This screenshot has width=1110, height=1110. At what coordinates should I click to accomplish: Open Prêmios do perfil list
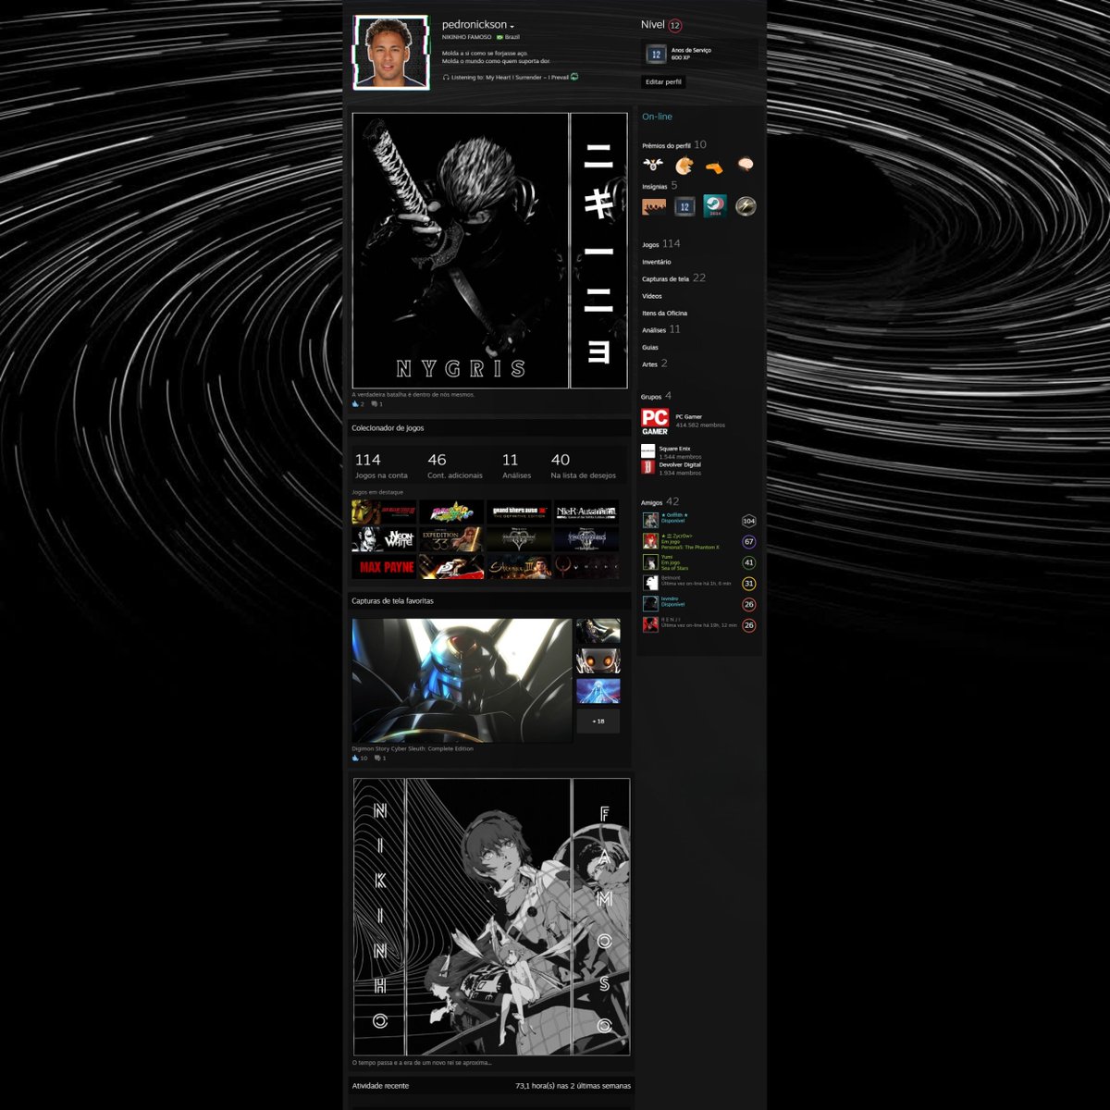[673, 145]
